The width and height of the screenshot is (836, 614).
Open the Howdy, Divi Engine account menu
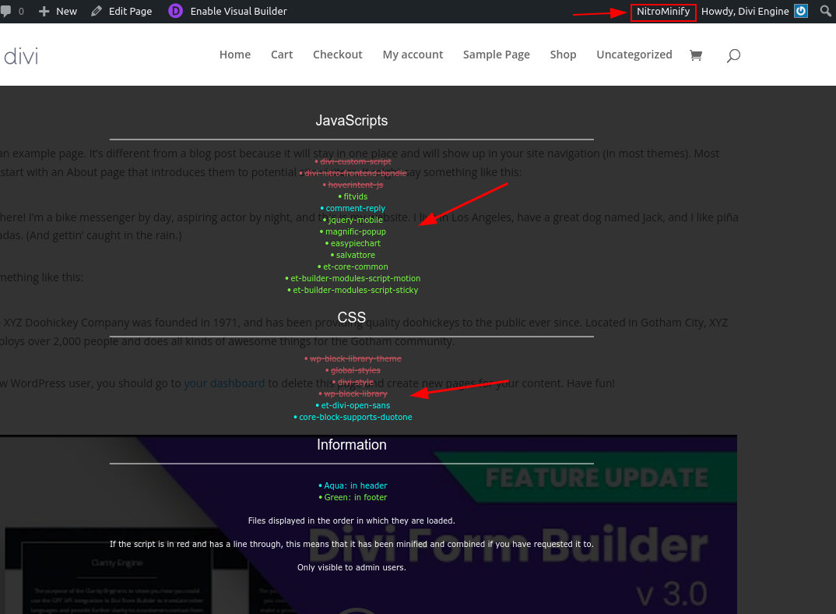click(745, 12)
